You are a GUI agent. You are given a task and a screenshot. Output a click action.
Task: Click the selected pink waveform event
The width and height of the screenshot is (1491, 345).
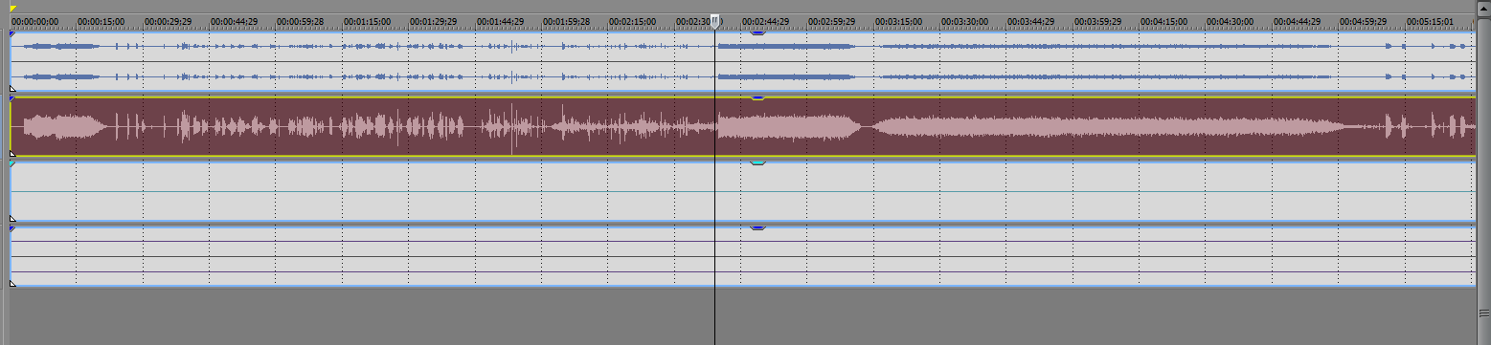coord(741,126)
